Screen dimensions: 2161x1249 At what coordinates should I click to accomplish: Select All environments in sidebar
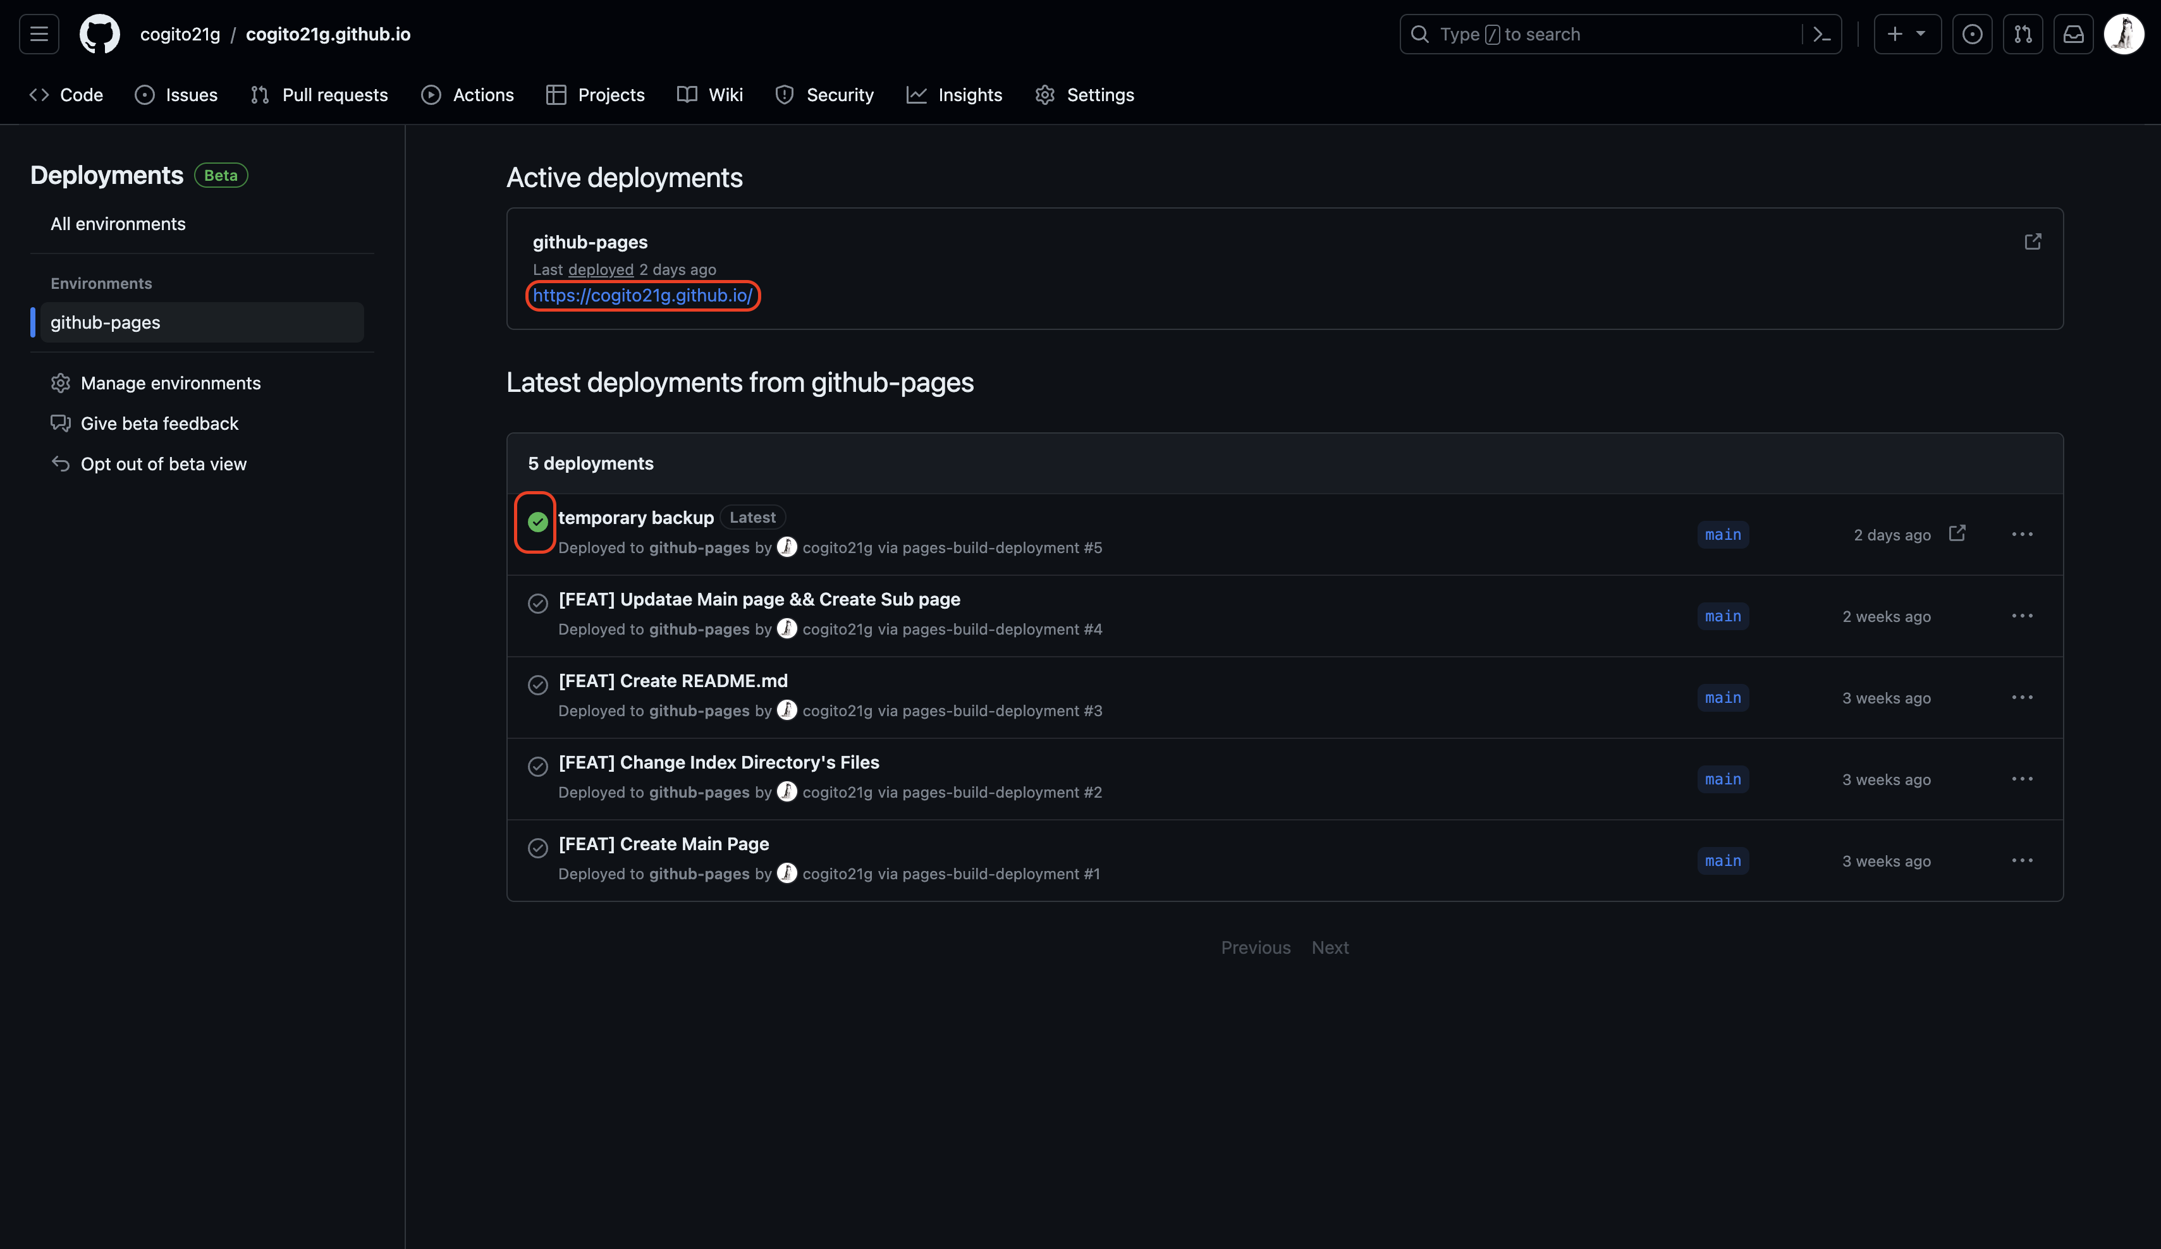pyautogui.click(x=118, y=224)
